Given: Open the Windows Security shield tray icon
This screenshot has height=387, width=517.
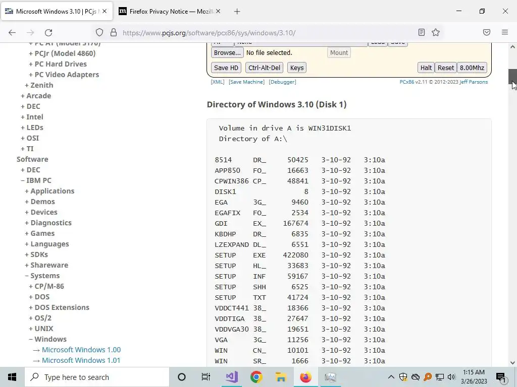Looking at the screenshot, I should tap(403, 377).
